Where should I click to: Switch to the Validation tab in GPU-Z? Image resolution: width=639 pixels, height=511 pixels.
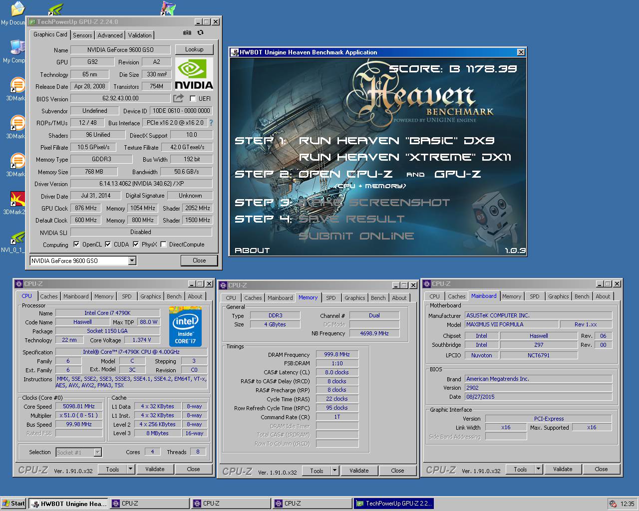point(140,35)
